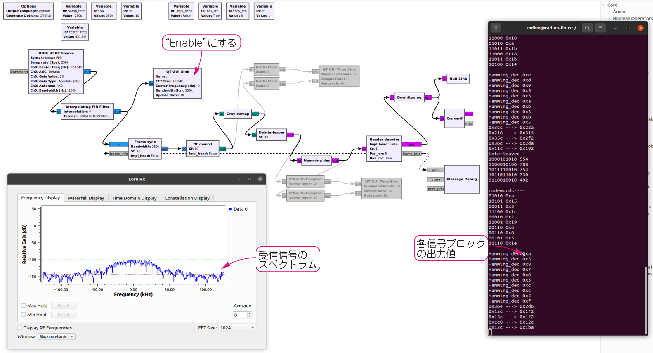Click the Average value spin box

240,315
